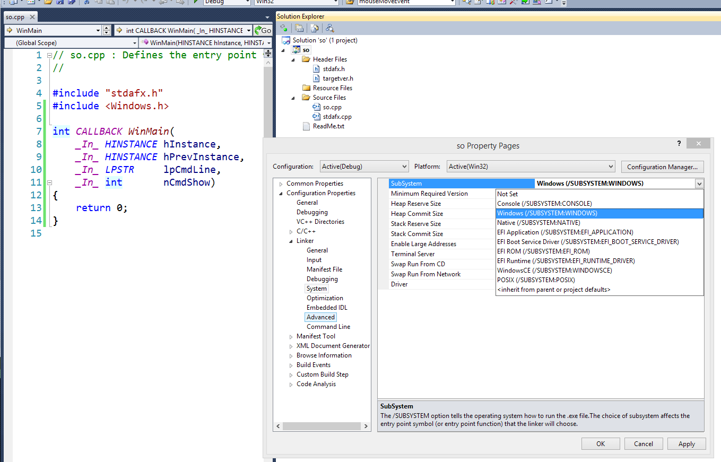Choose Console (/SUBSYSTEM:CONSOLE) option

(600, 204)
